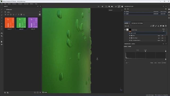Image resolution: width=170 pixels, height=96 pixels.
Task: Select the Layers tab
Action: [126, 23]
